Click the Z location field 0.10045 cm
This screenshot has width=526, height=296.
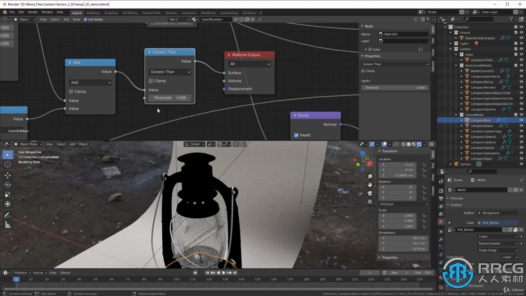click(x=397, y=175)
